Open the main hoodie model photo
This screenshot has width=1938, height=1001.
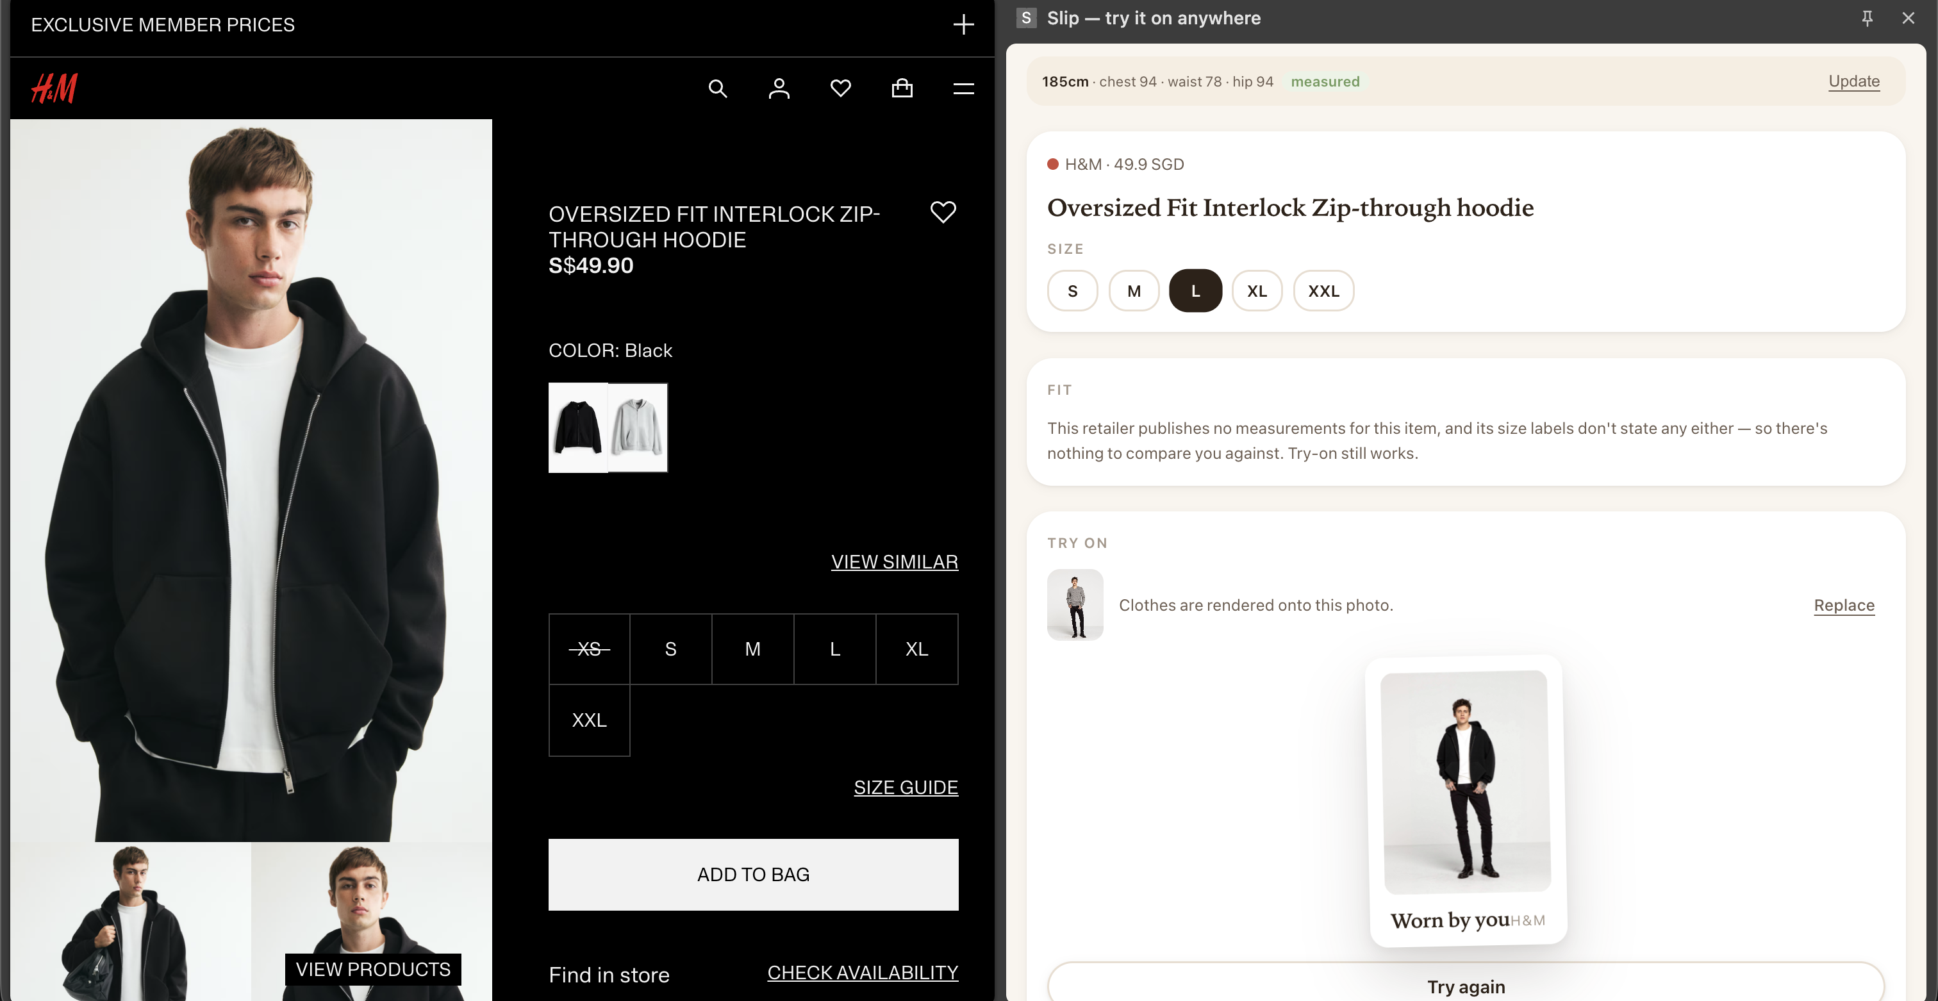(x=251, y=481)
